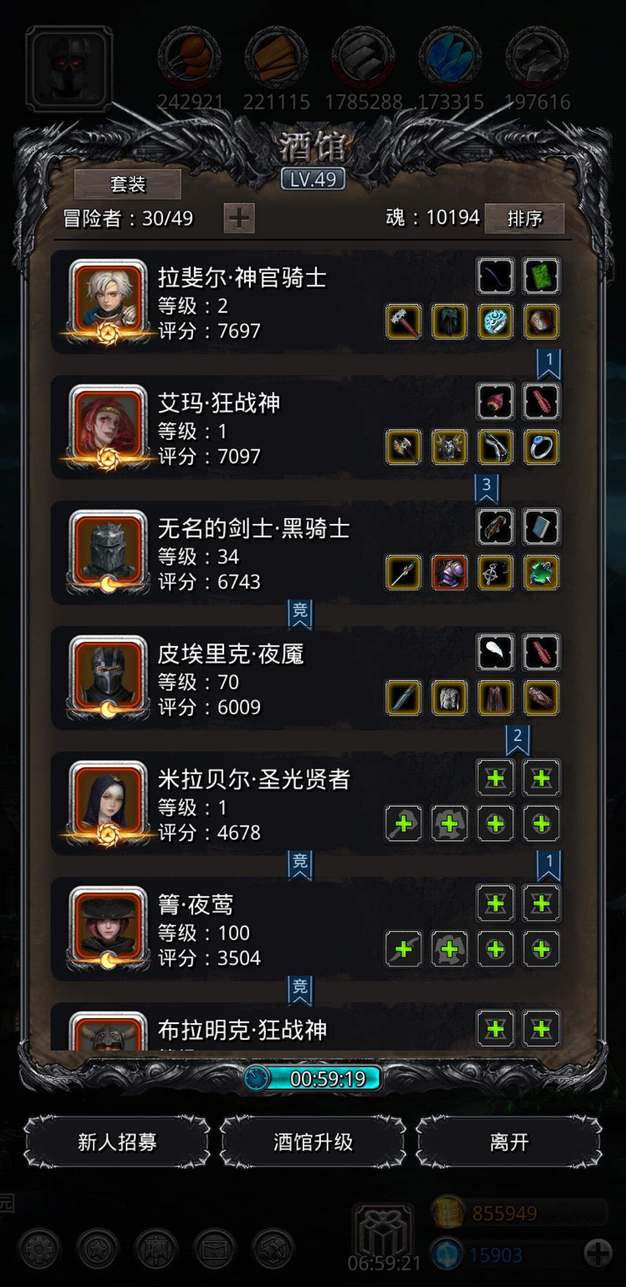This screenshot has width=626, height=1287.
Task: Open the 排序 sort options
Action: (x=525, y=219)
